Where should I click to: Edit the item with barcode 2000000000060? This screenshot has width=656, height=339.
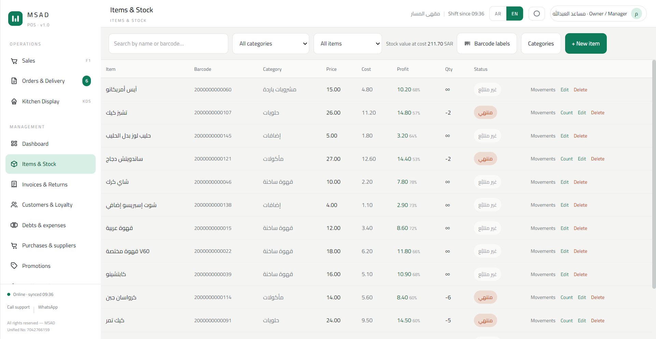point(564,90)
